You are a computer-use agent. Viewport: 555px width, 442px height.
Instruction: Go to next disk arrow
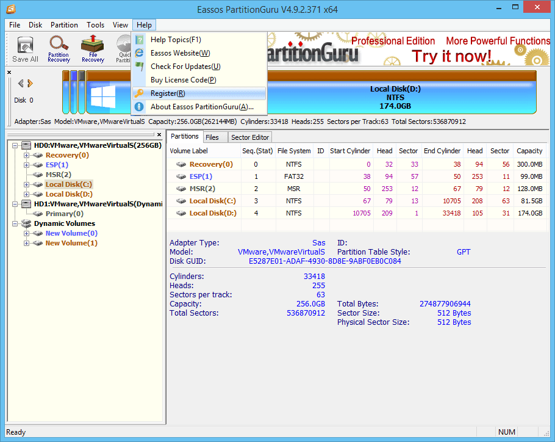pyautogui.click(x=30, y=84)
